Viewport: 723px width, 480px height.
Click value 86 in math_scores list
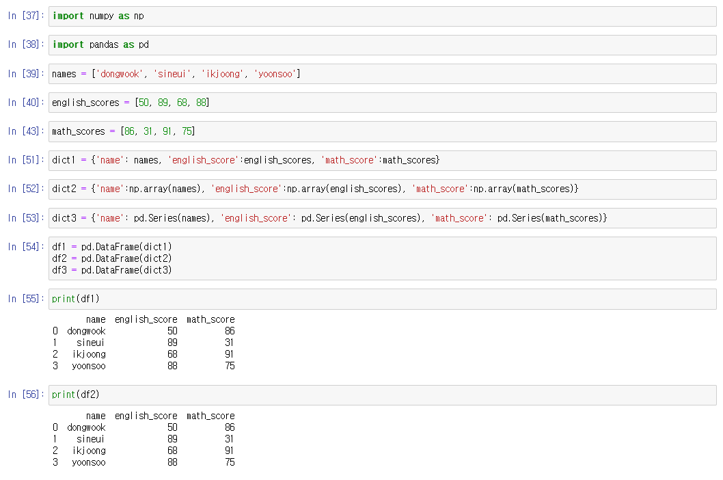(130, 131)
